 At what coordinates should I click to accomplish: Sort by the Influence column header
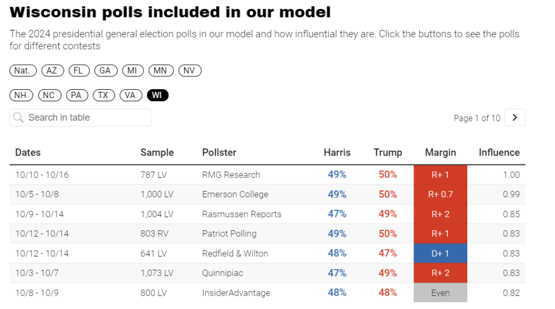coord(499,152)
